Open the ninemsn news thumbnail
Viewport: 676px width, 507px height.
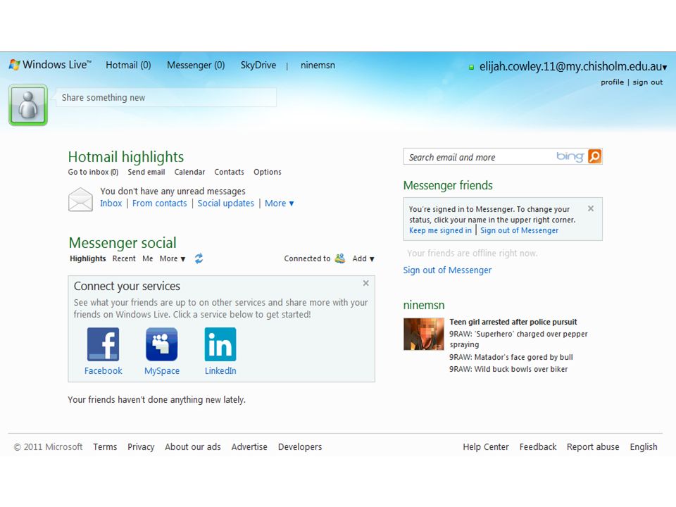pyautogui.click(x=423, y=334)
